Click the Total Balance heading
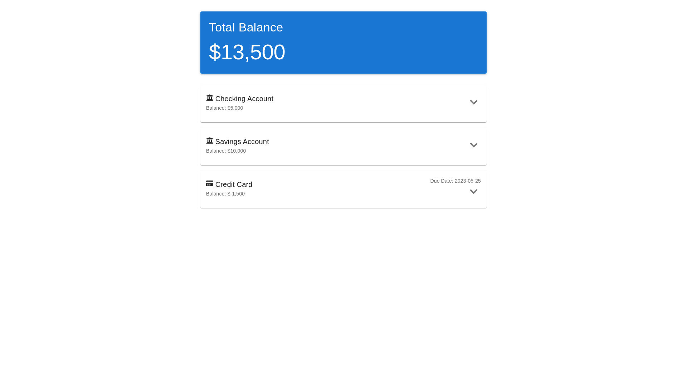Viewport: 687px width, 386px height. [246, 28]
